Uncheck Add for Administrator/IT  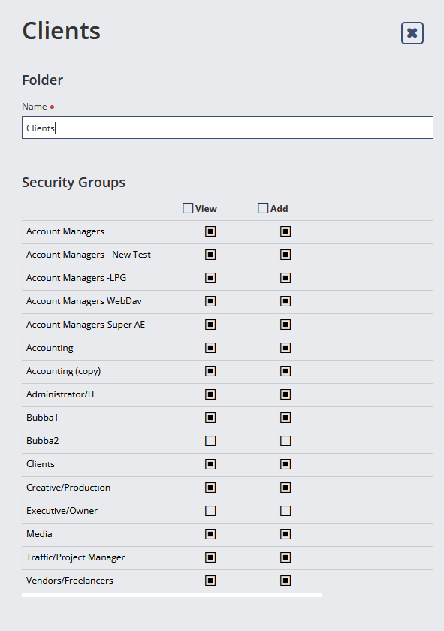pyautogui.click(x=285, y=394)
